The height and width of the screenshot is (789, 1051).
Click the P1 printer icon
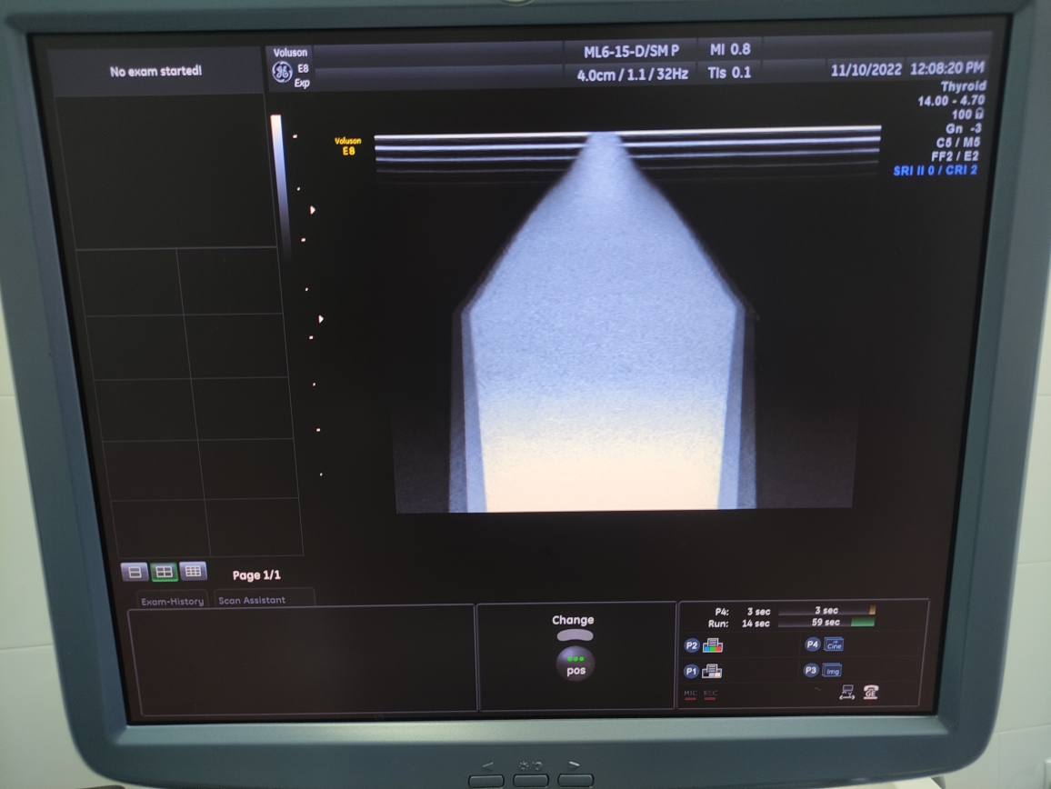(713, 672)
